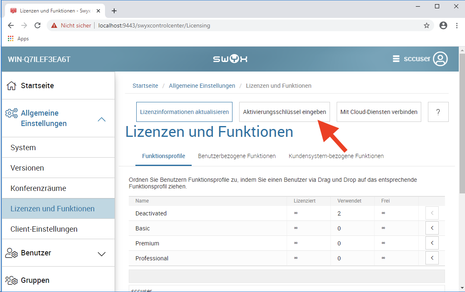Expand the Basic profile row arrow
The width and height of the screenshot is (465, 292).
pyautogui.click(x=432, y=228)
